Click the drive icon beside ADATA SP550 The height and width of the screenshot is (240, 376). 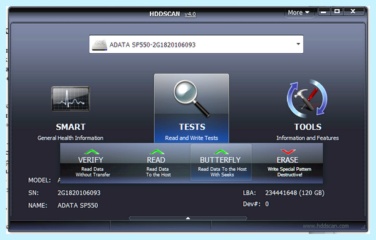100,45
